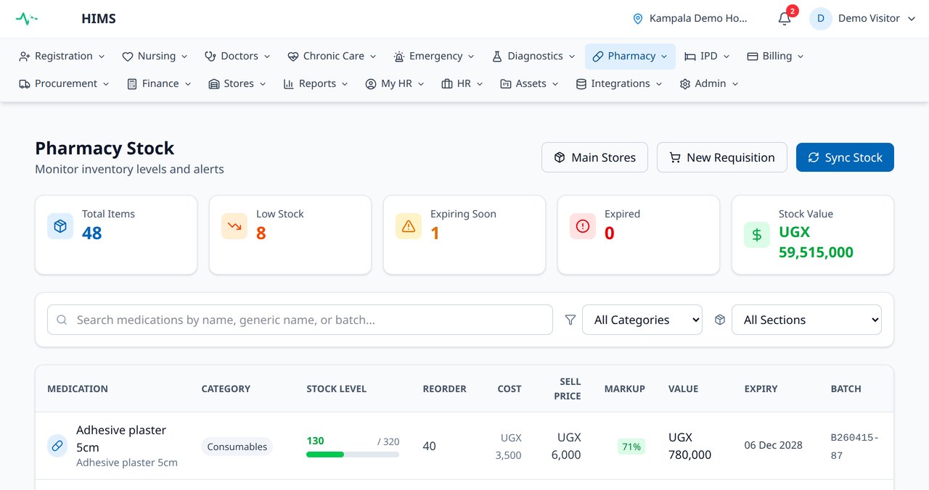The height and width of the screenshot is (490, 929).
Task: Focus the medication search field
Action: coord(300,320)
